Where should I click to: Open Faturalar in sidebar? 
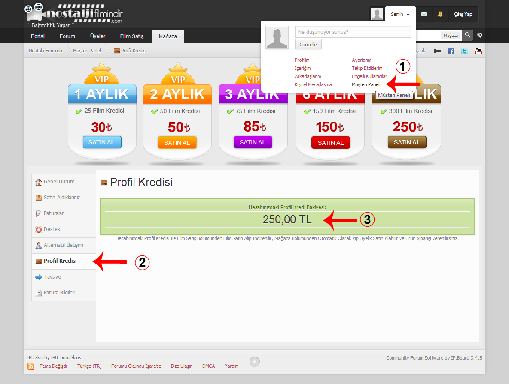[64, 214]
